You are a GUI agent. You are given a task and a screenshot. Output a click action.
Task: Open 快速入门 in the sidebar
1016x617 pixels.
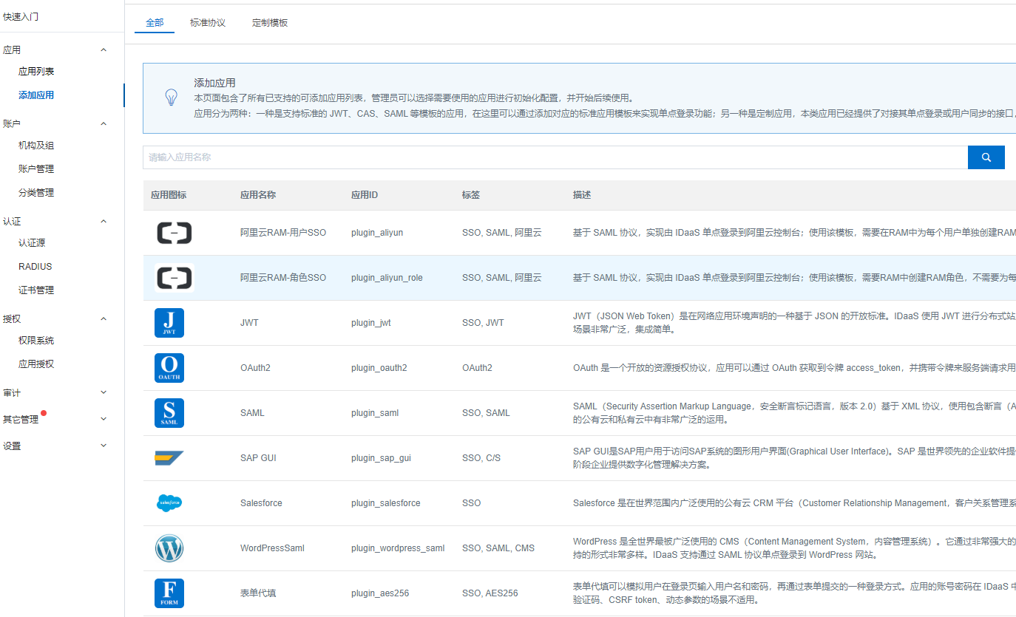point(21,16)
